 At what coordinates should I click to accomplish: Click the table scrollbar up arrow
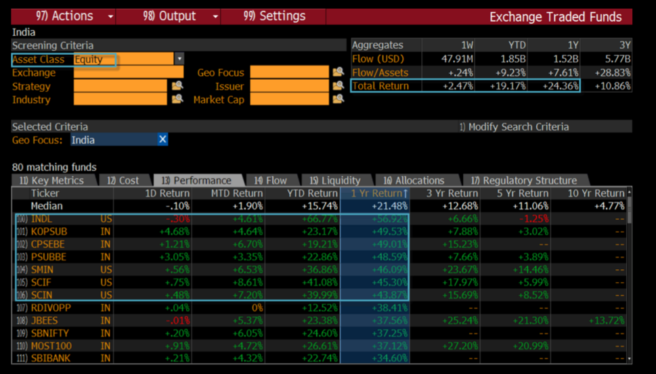point(629,192)
